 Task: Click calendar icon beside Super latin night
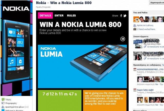pyautogui.click(x=135, y=90)
